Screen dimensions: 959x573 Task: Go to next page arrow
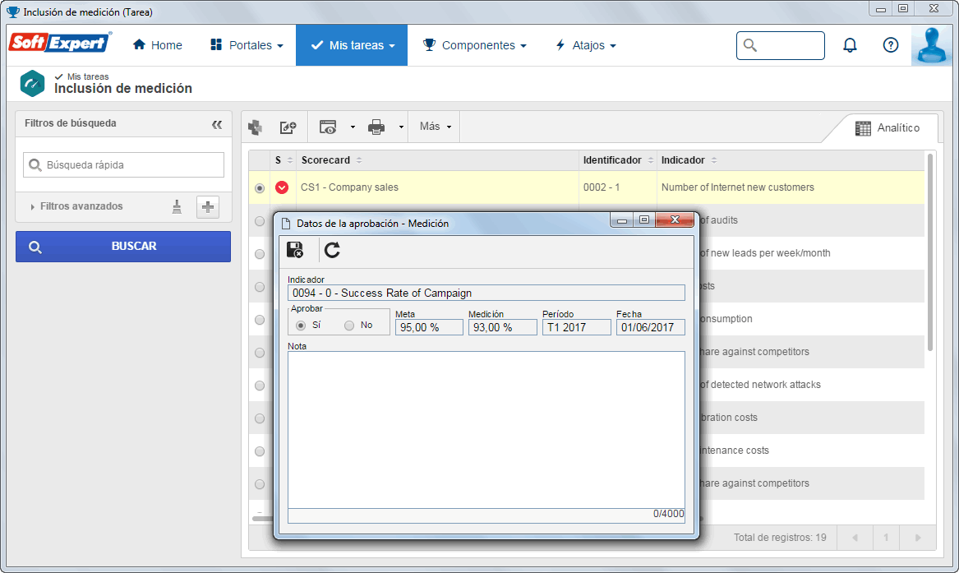(917, 538)
